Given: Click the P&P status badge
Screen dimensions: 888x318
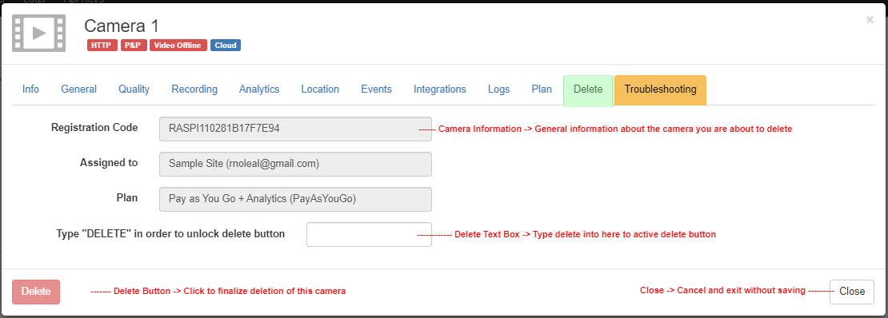Looking at the screenshot, I should coord(134,46).
